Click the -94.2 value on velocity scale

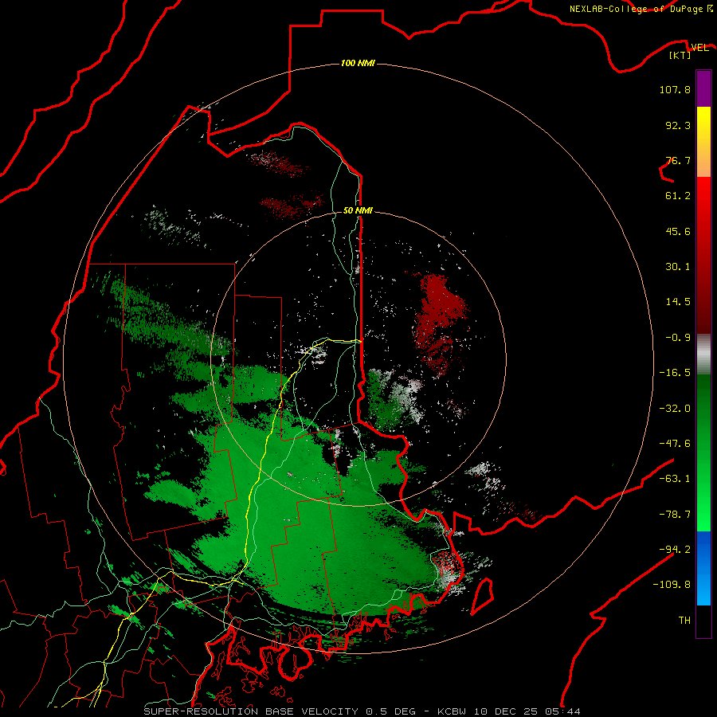[x=675, y=550]
